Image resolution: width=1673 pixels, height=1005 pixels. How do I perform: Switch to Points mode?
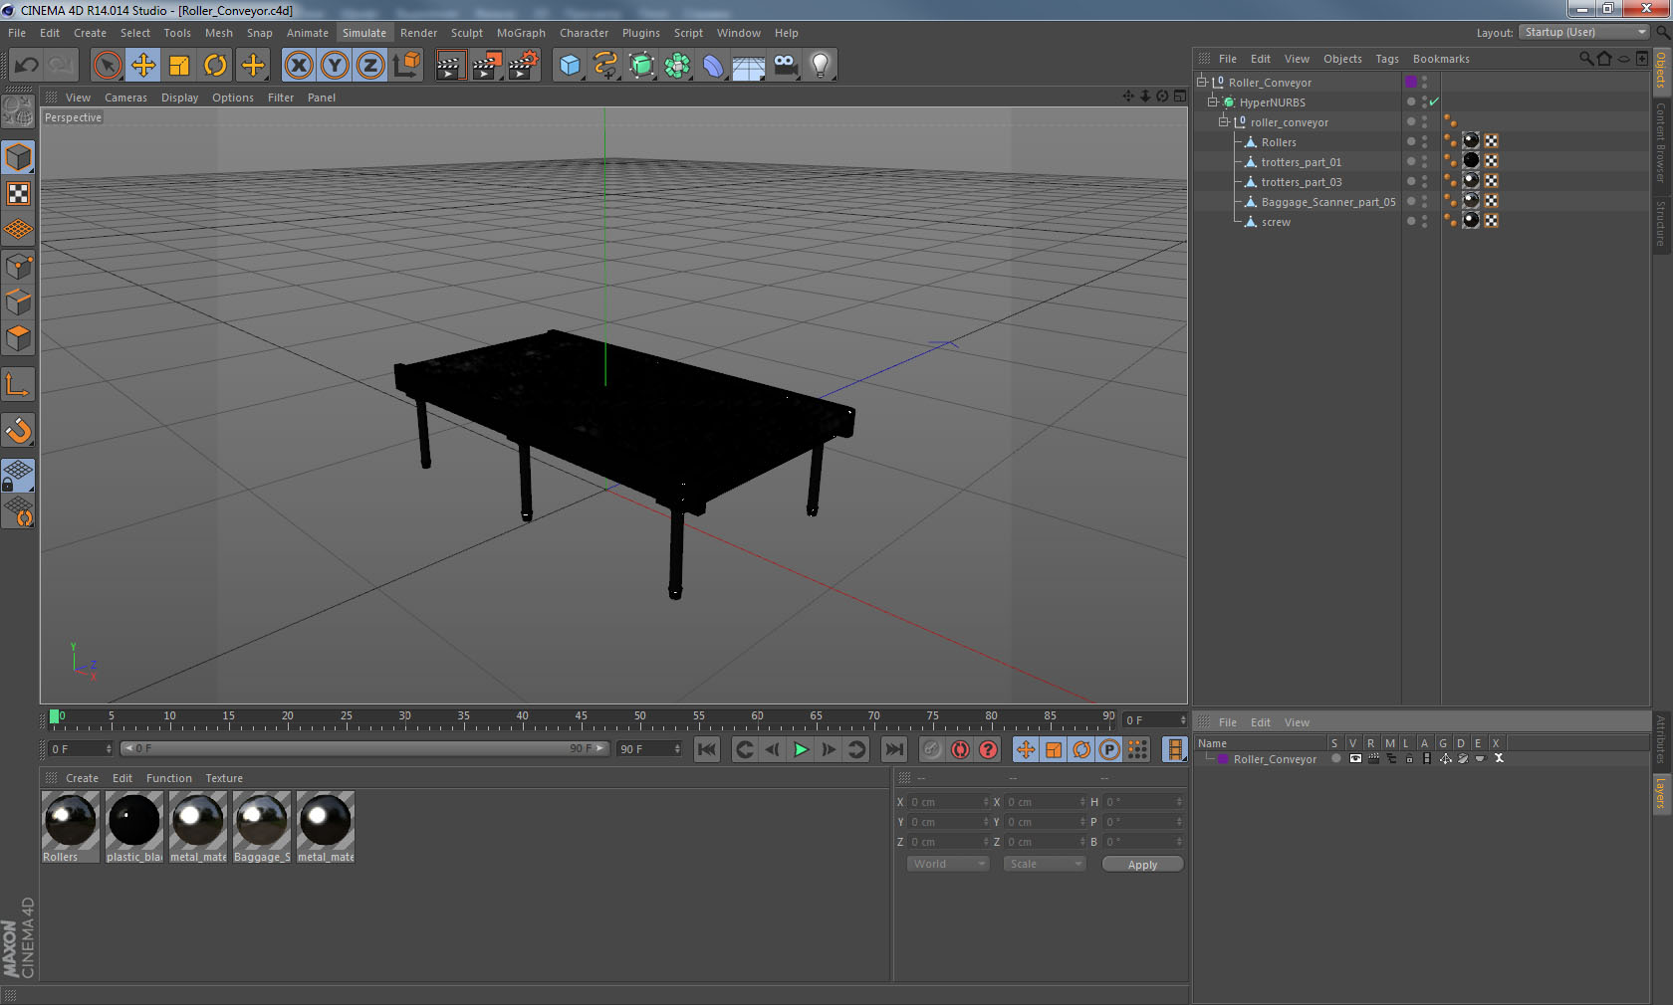click(x=18, y=267)
